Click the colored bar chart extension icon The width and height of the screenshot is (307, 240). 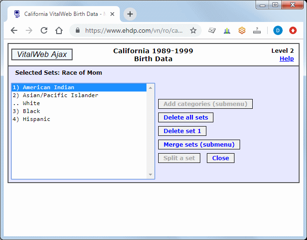coord(227,30)
